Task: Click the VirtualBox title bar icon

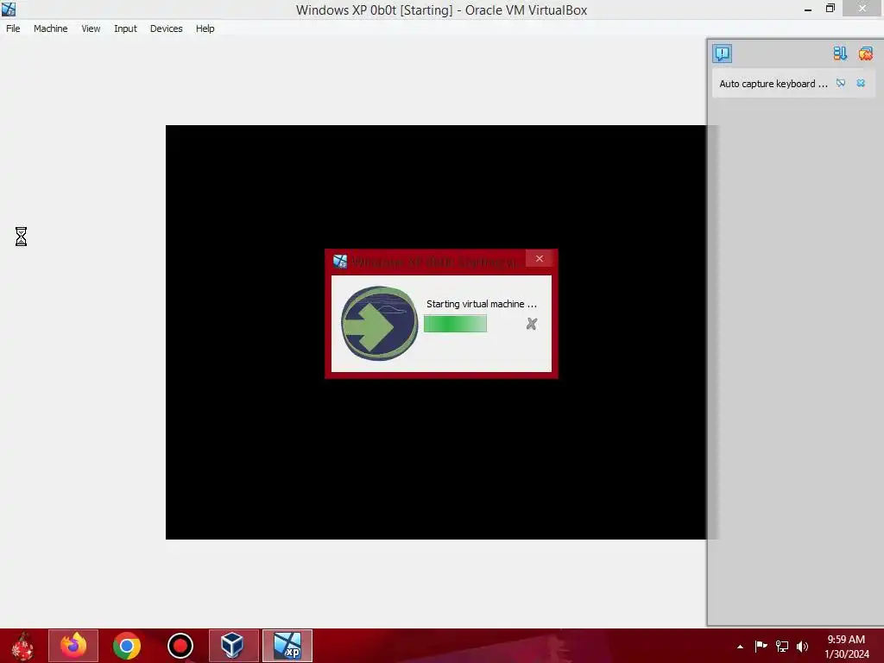Action: pyautogui.click(x=9, y=9)
